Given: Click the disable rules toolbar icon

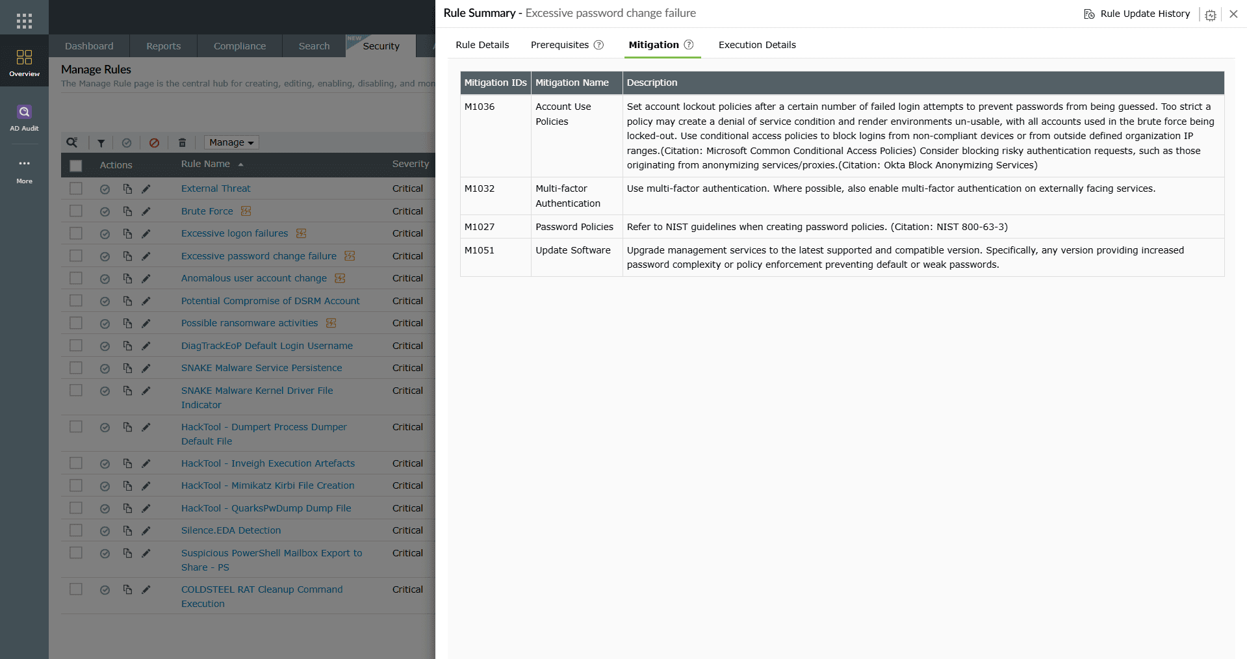Looking at the screenshot, I should [x=154, y=143].
